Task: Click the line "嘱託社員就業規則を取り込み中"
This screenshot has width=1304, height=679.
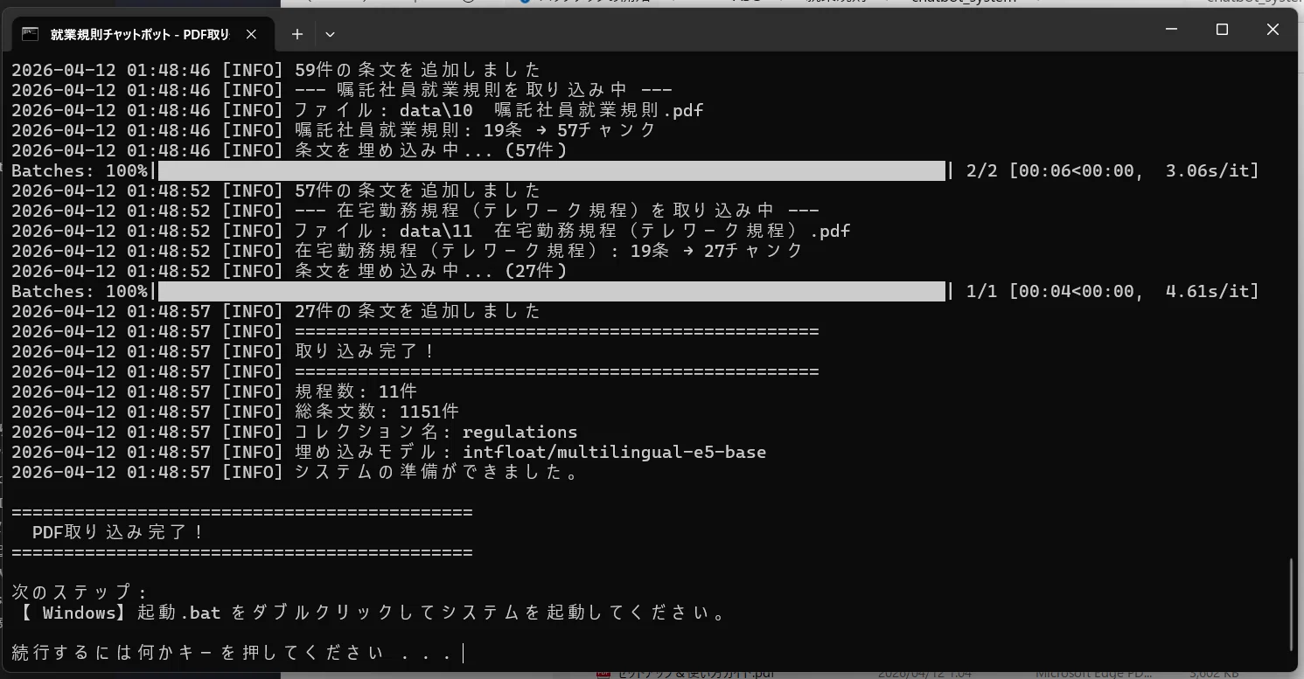Action: point(484,90)
